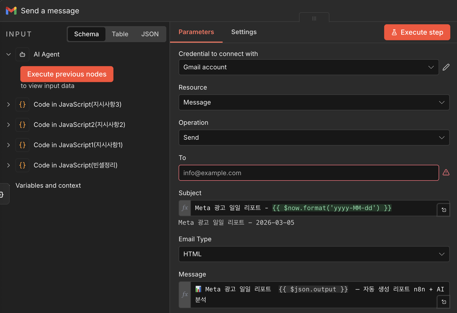The image size is (457, 313).
Task: Click the Gmail logo icon
Action: tap(11, 11)
